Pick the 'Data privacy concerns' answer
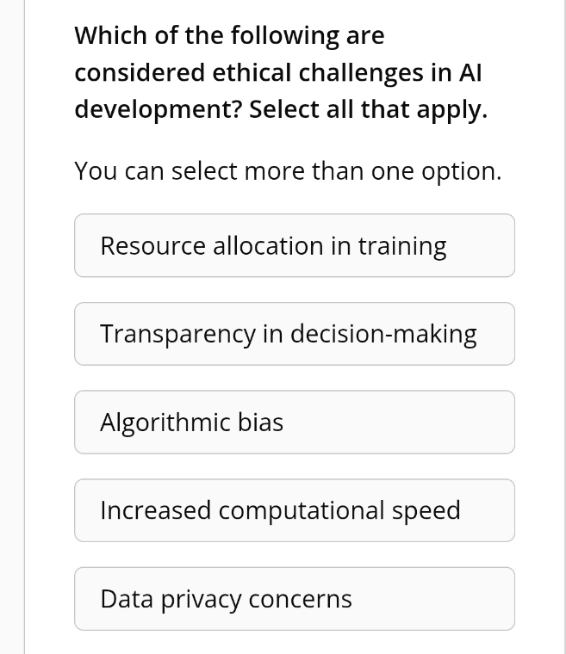This screenshot has height=654, width=566. click(x=294, y=599)
